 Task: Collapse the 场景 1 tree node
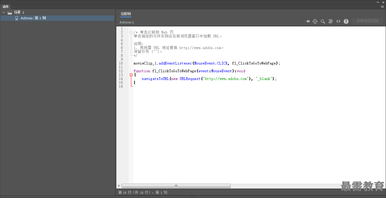pos(4,12)
